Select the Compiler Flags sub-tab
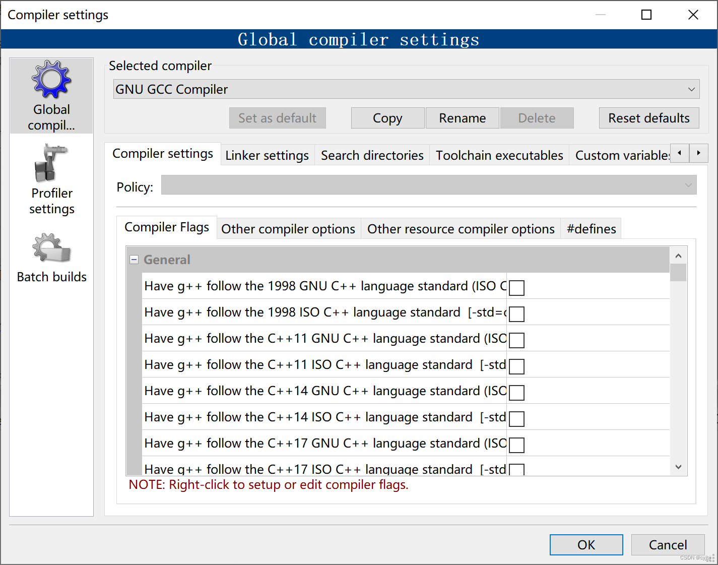The height and width of the screenshot is (565, 718). tap(167, 227)
